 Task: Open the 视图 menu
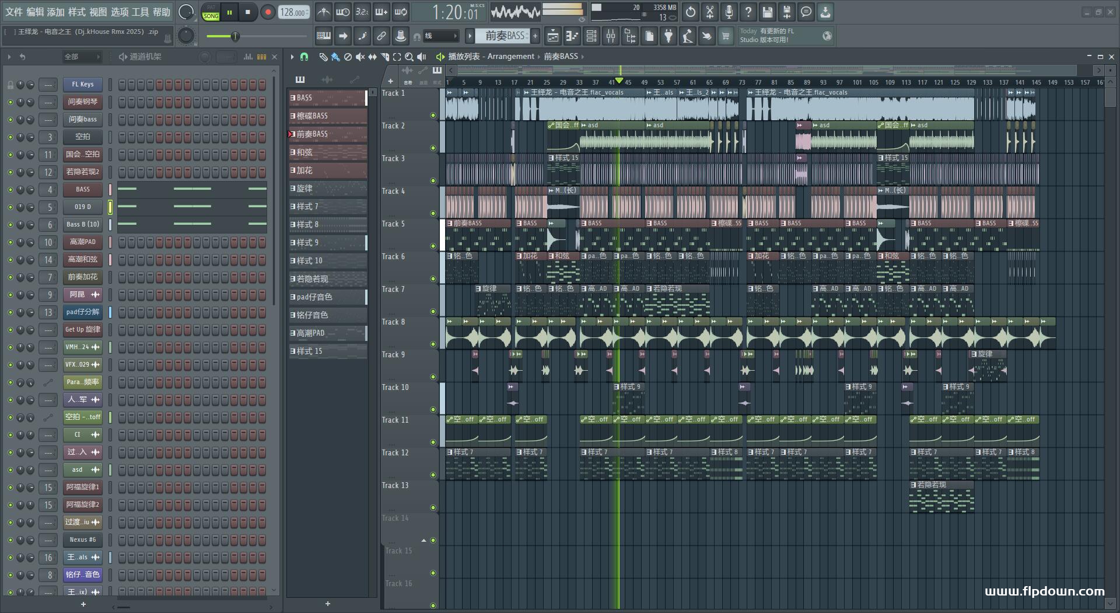[98, 12]
